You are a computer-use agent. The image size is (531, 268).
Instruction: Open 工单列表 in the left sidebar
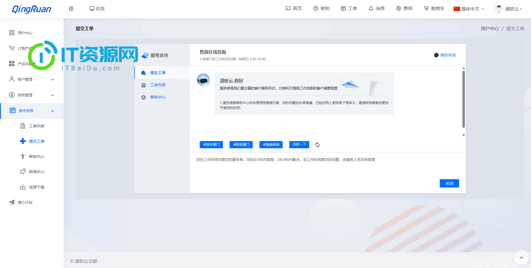[37, 126]
